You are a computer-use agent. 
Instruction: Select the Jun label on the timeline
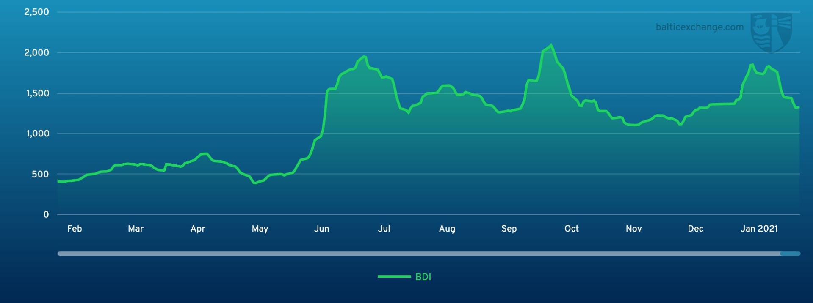pyautogui.click(x=321, y=229)
